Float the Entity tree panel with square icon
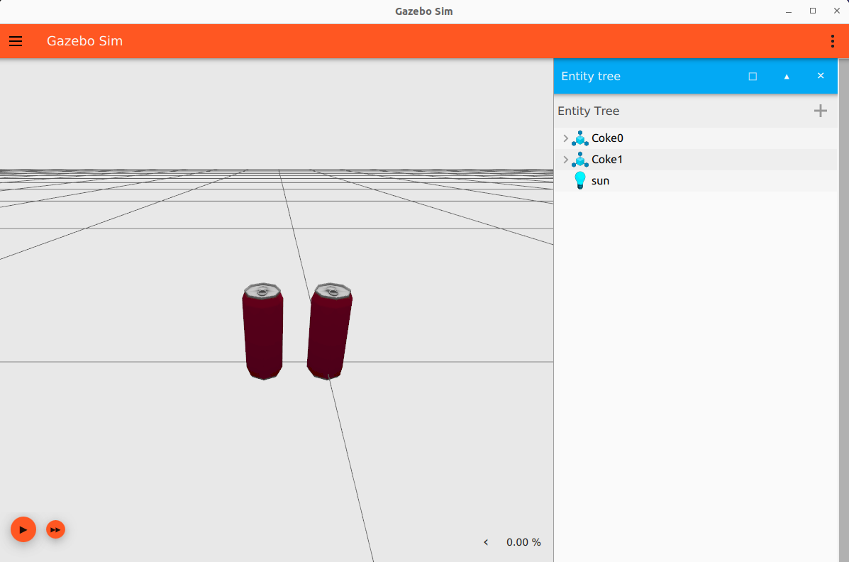The image size is (849, 562). [753, 76]
